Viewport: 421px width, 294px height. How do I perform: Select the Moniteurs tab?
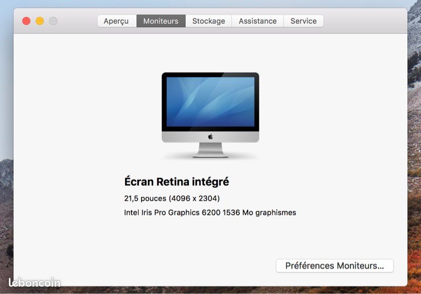pos(161,21)
